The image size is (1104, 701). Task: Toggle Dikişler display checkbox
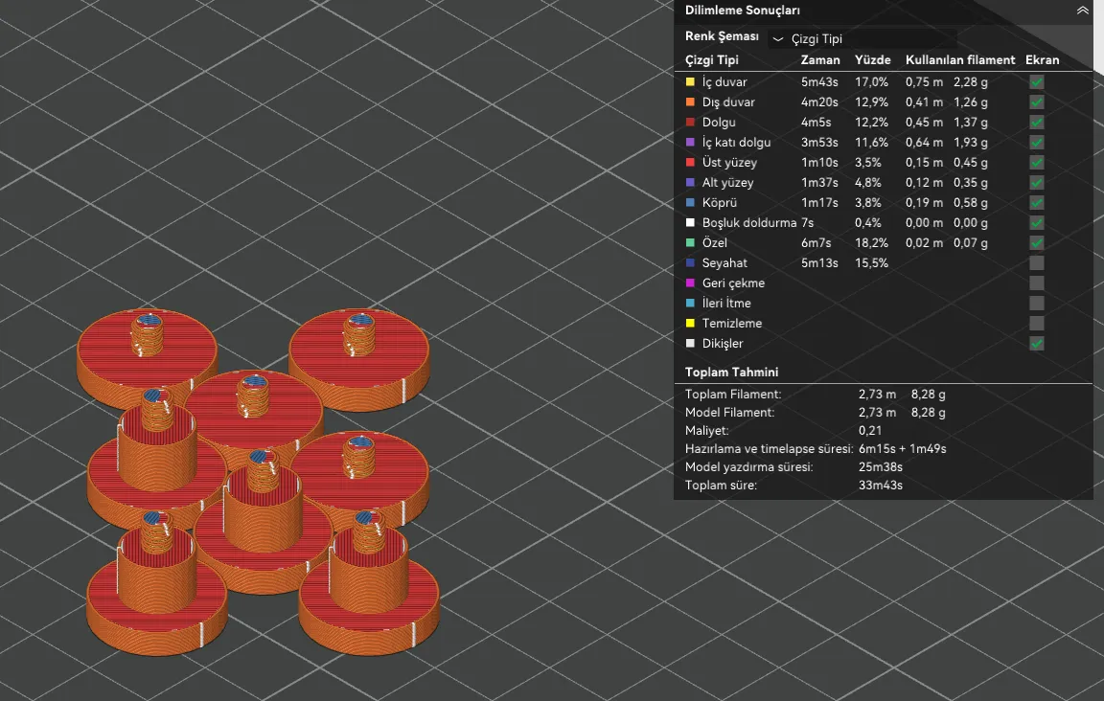coord(1036,344)
